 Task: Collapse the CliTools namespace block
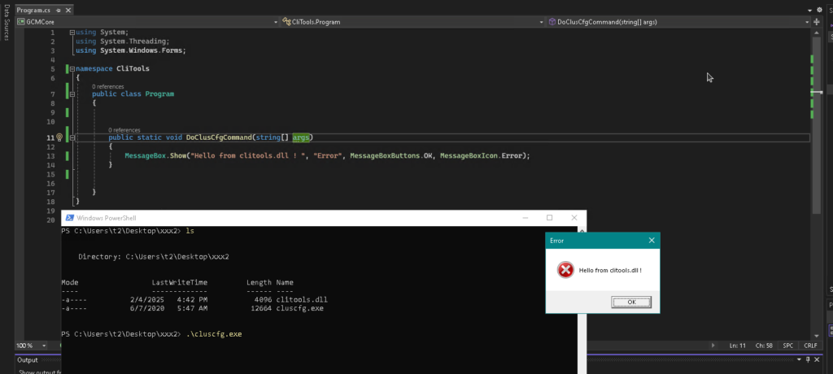[72, 69]
